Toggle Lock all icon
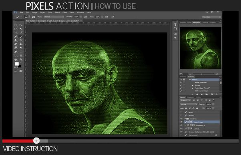241x155 pixels. (197, 108)
